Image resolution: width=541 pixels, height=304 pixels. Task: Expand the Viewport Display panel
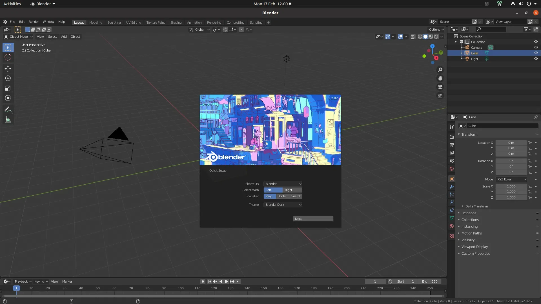[475, 247]
